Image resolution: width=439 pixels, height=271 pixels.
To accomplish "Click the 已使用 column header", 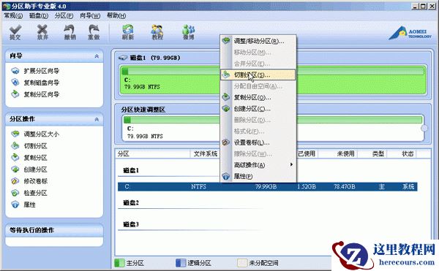I will tap(307, 153).
